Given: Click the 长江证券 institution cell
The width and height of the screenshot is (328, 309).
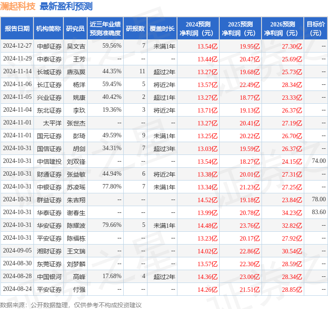Looking at the screenshot, I should [49, 85].
